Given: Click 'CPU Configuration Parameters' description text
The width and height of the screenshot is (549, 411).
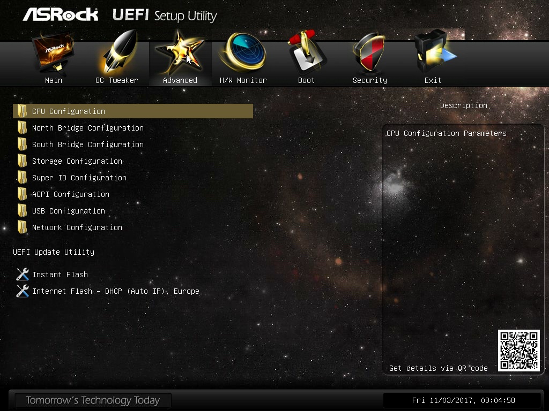Looking at the screenshot, I should 447,133.
